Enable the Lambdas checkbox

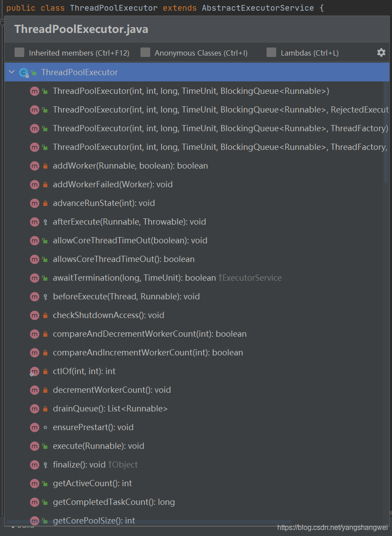271,52
